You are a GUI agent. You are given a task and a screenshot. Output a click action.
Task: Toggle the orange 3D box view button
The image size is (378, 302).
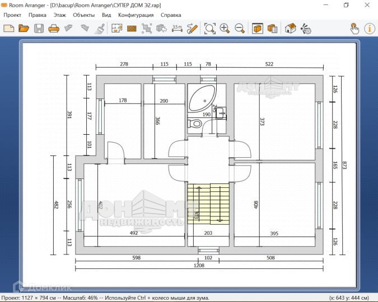pyautogui.click(x=258, y=28)
